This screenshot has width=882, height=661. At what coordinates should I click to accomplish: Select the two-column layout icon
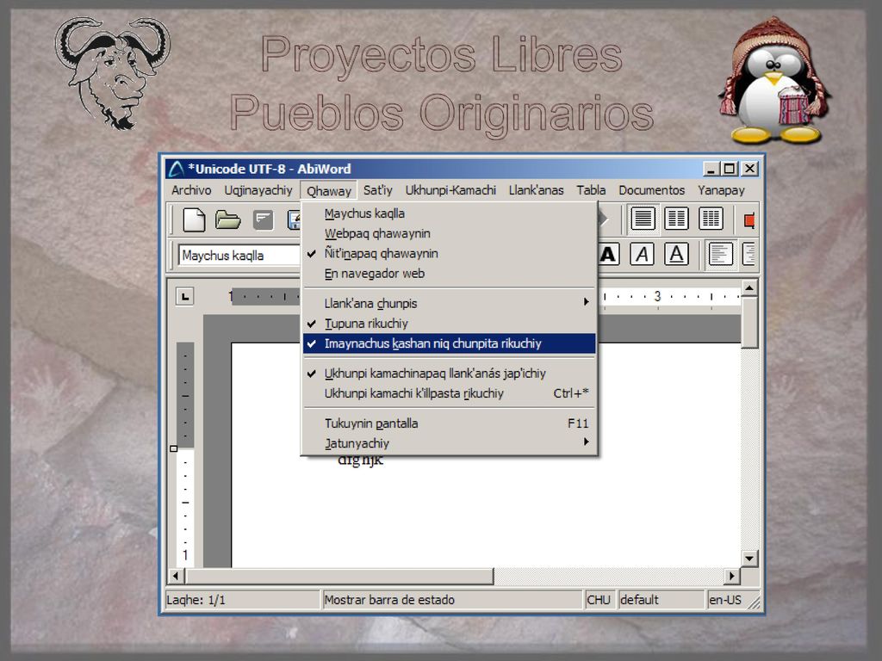click(x=677, y=219)
